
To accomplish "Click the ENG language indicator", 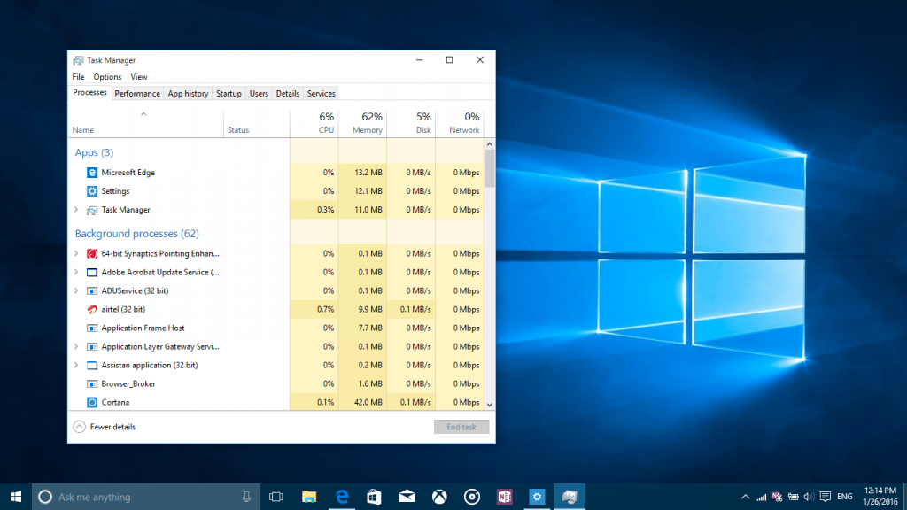I will click(844, 497).
